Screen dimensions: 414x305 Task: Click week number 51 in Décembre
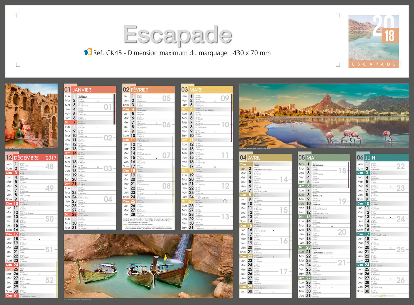pyautogui.click(x=49, y=250)
